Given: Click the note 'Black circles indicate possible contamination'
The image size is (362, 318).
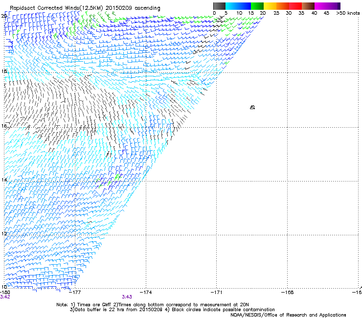Looking at the screenshot, I should [x=223, y=310].
